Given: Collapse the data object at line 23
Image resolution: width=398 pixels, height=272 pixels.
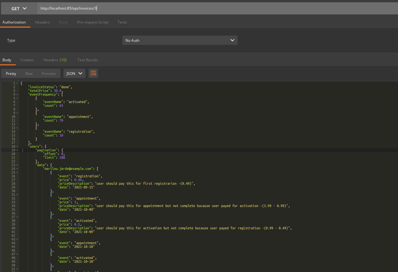Looking at the screenshot, I should click(17, 165).
